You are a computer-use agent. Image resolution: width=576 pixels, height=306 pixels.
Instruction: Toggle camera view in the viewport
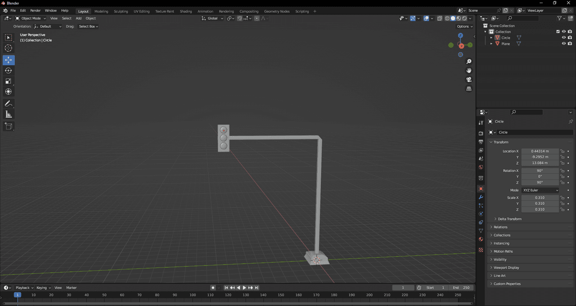pos(469,80)
